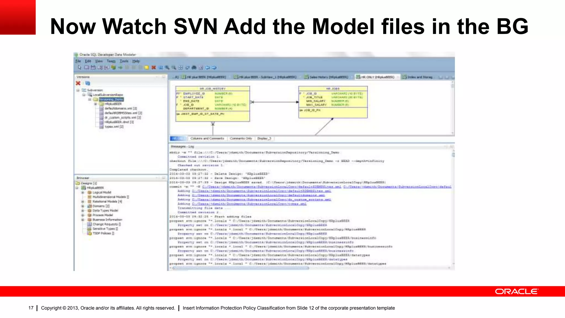This screenshot has width=565, height=318.
Task: Open the File menu
Action: [78, 61]
